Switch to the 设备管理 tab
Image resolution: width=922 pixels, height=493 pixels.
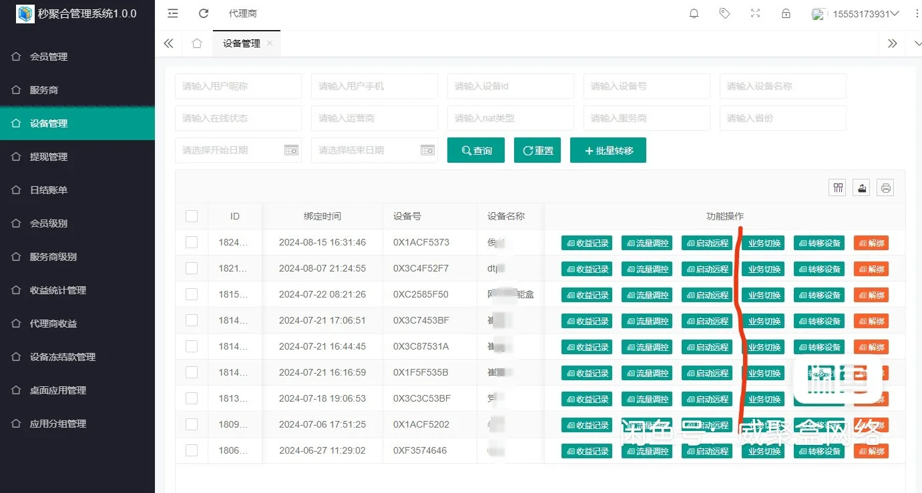tap(242, 43)
